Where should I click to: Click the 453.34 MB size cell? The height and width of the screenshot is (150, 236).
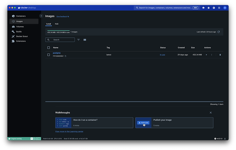coord(197,55)
